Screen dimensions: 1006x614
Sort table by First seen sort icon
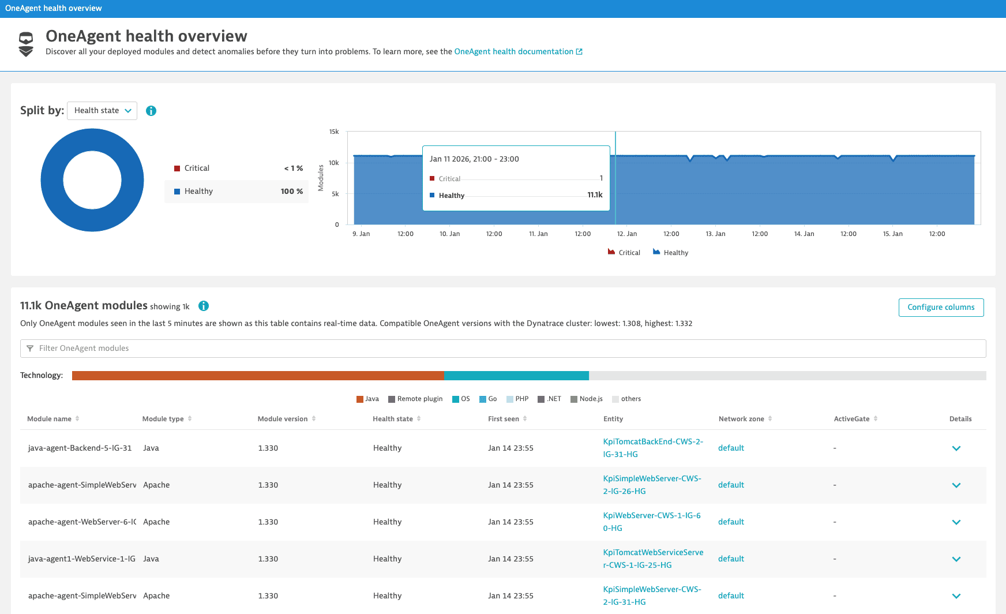pyautogui.click(x=525, y=419)
